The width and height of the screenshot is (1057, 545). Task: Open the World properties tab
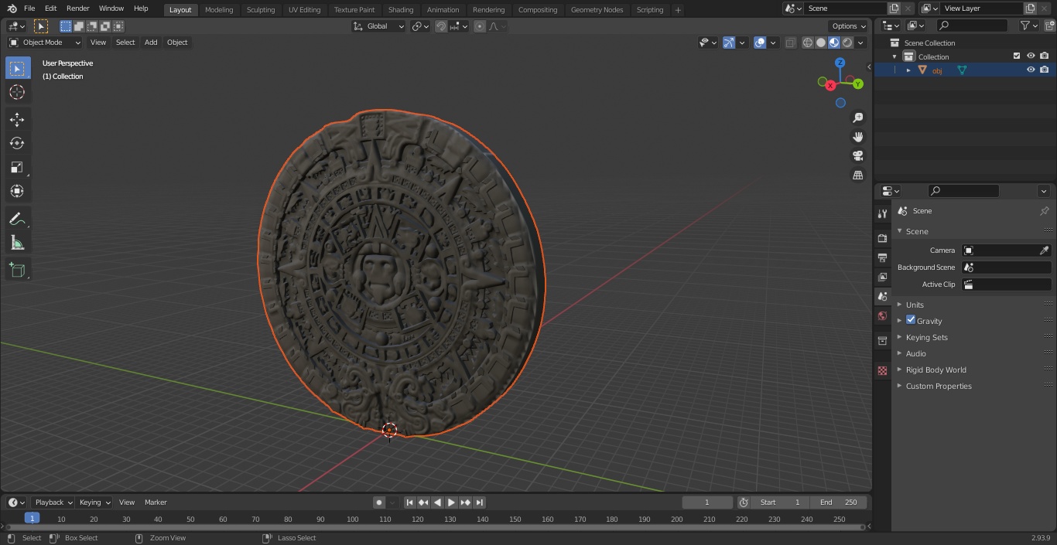click(x=882, y=315)
